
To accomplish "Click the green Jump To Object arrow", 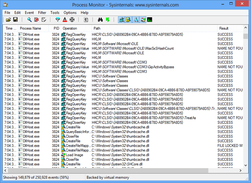I will (107, 20).
